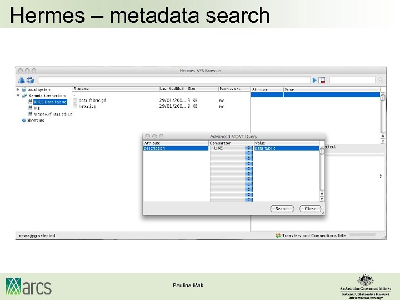This screenshot has height=300, width=400.
Task: Select the UQ connection
Action: [37, 108]
